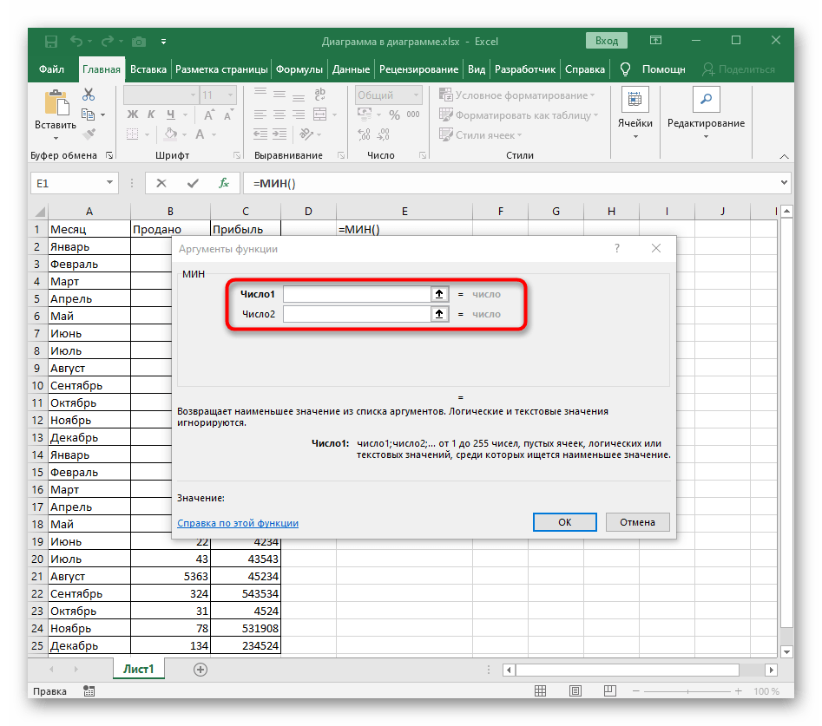Expand the Ячейки dropdown in ribbon
The width and height of the screenshot is (822, 726).
point(635,137)
